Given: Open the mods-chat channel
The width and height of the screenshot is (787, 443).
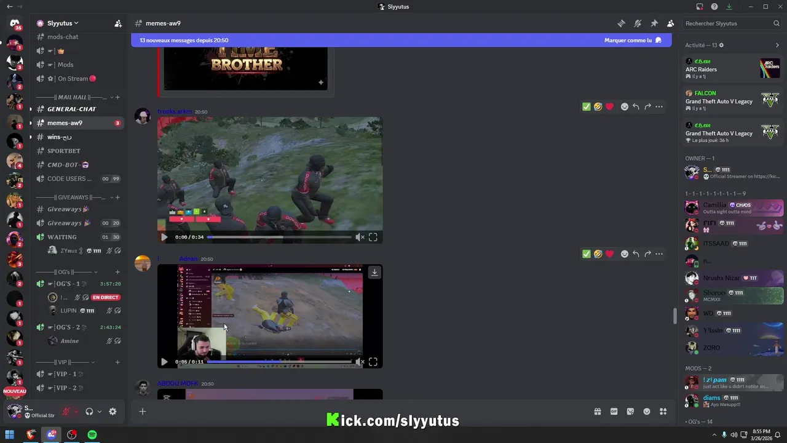Looking at the screenshot, I should (x=77, y=37).
